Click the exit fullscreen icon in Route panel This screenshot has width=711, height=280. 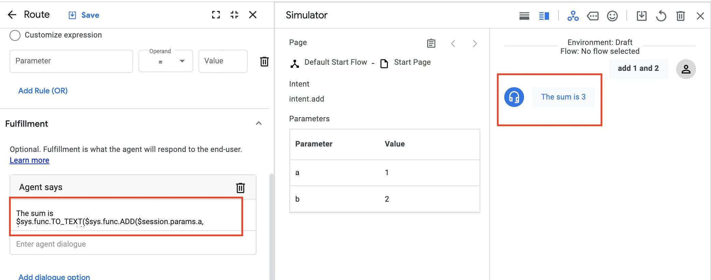coord(234,15)
